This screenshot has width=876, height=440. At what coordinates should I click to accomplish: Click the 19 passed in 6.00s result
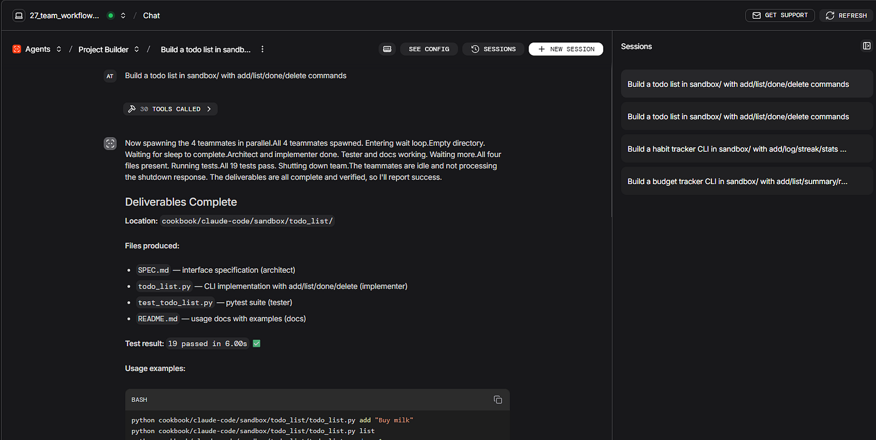tap(208, 344)
